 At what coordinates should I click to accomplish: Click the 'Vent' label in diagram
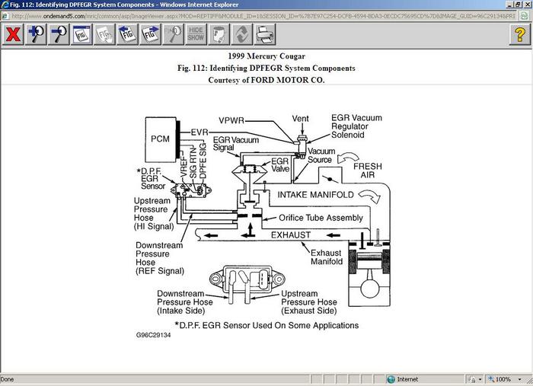tap(300, 119)
